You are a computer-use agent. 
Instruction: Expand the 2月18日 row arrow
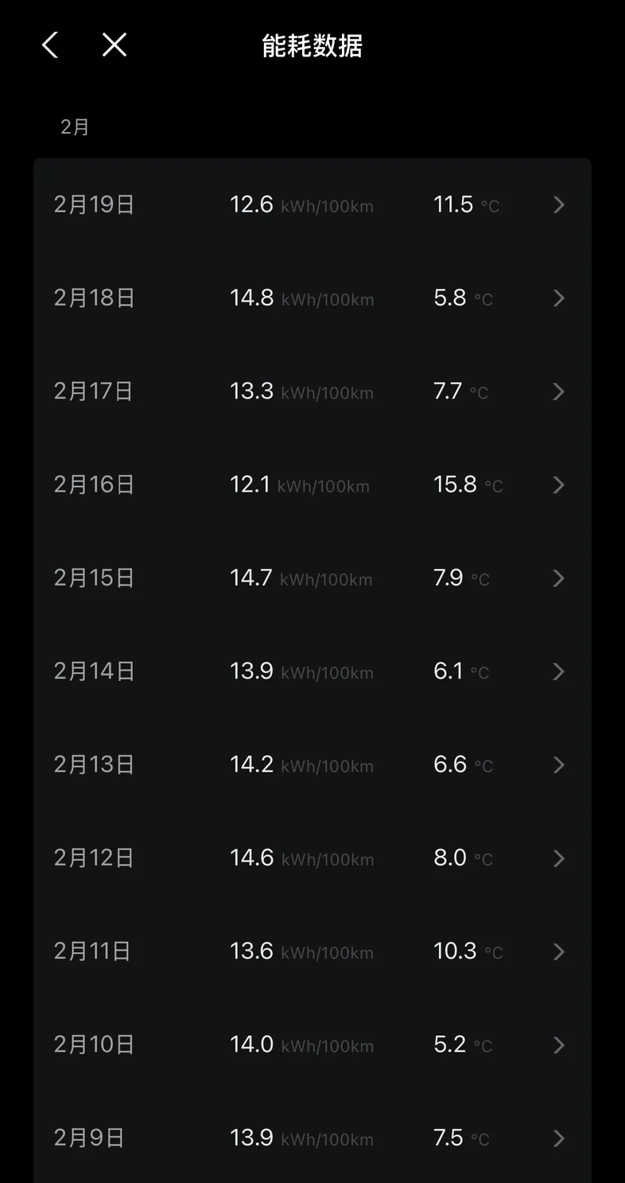pyautogui.click(x=559, y=298)
